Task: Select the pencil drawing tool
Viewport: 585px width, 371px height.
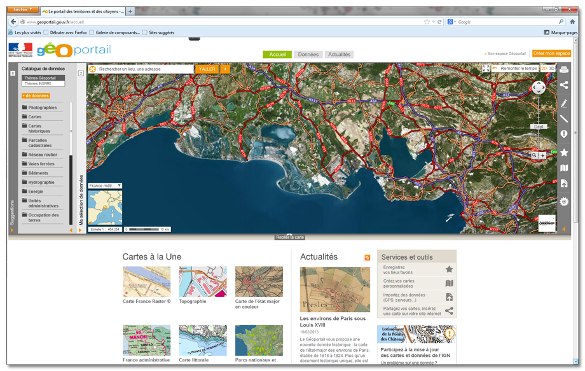Action: [563, 102]
